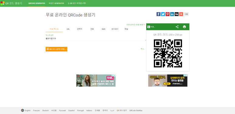Switch language to English
The width and height of the screenshot is (235, 114).
[x=28, y=111]
